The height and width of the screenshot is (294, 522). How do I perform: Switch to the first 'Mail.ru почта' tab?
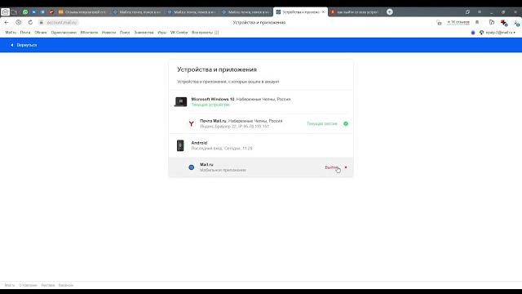[137, 11]
